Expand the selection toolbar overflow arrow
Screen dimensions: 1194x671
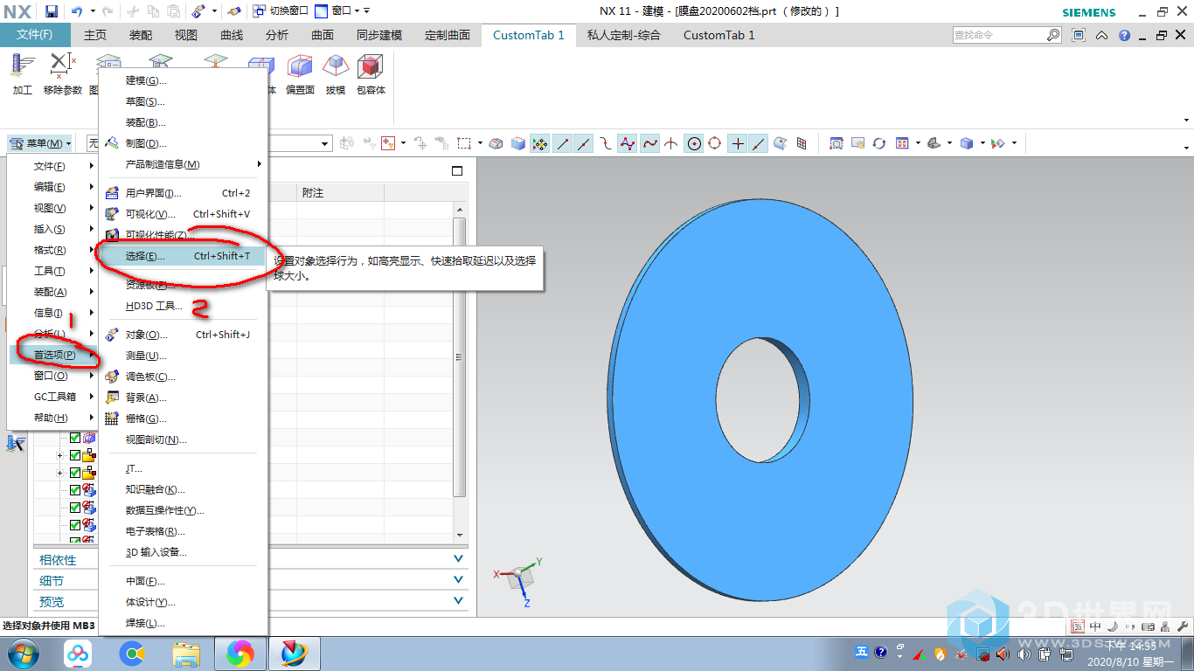tap(1186, 147)
